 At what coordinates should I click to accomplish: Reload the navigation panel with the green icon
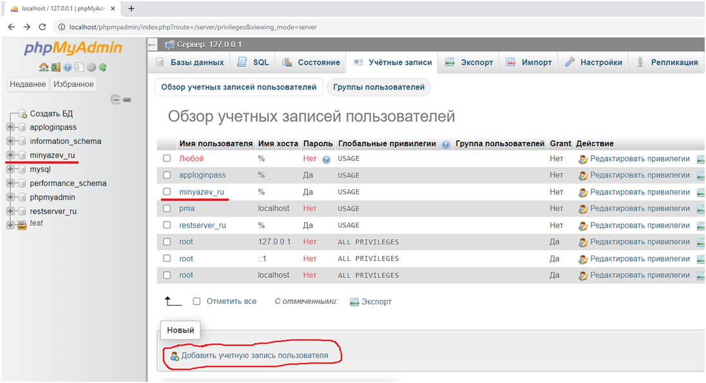[102, 67]
